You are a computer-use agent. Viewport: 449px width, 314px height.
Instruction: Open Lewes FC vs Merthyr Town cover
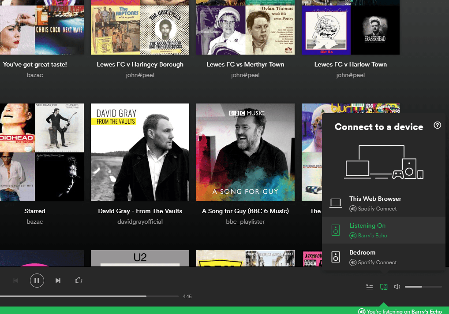pos(245,27)
